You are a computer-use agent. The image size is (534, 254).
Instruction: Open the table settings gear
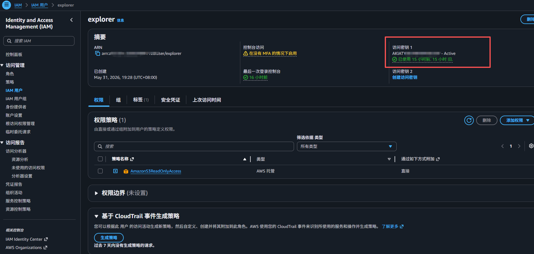tap(531, 146)
